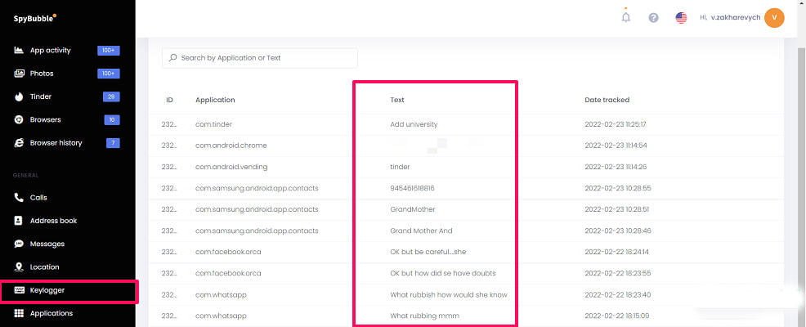Screen dimensions: 806x327
Task: Click date 2022-02-22 18:23:55
Action: [x=617, y=273]
